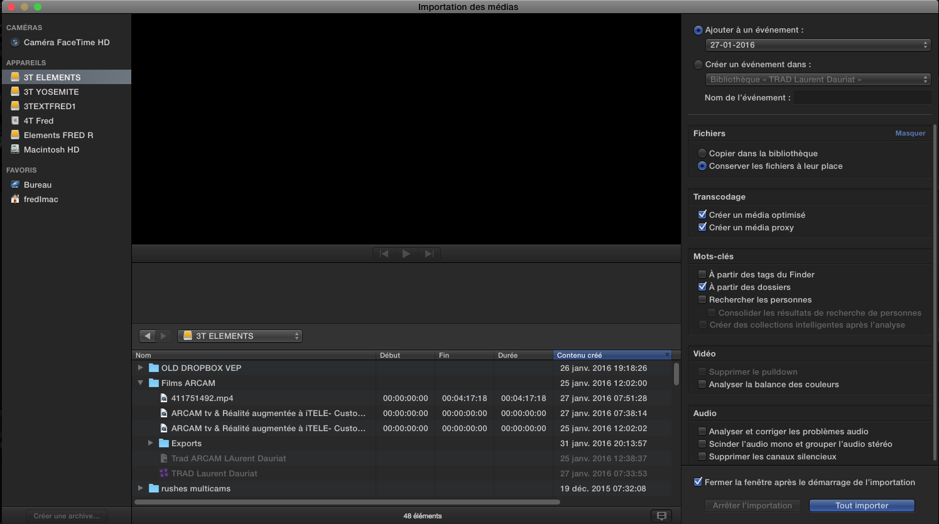Jump to clip end with the skip-forward control
Screen dimensions: 939x524
(429, 254)
